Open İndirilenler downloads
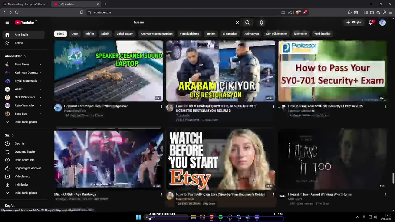The image size is (395, 222). pos(23,185)
